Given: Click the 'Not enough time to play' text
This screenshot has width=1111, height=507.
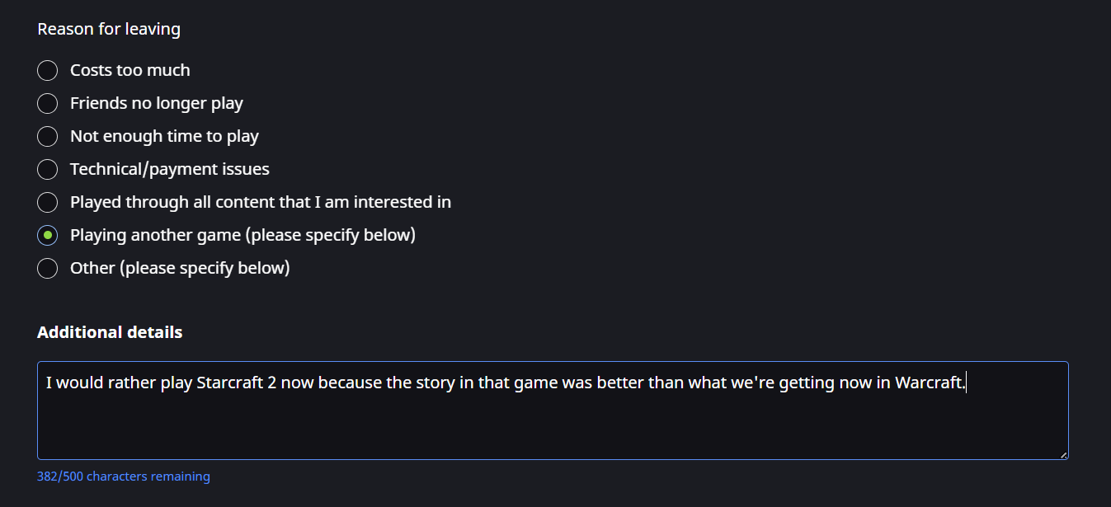Looking at the screenshot, I should [164, 137].
